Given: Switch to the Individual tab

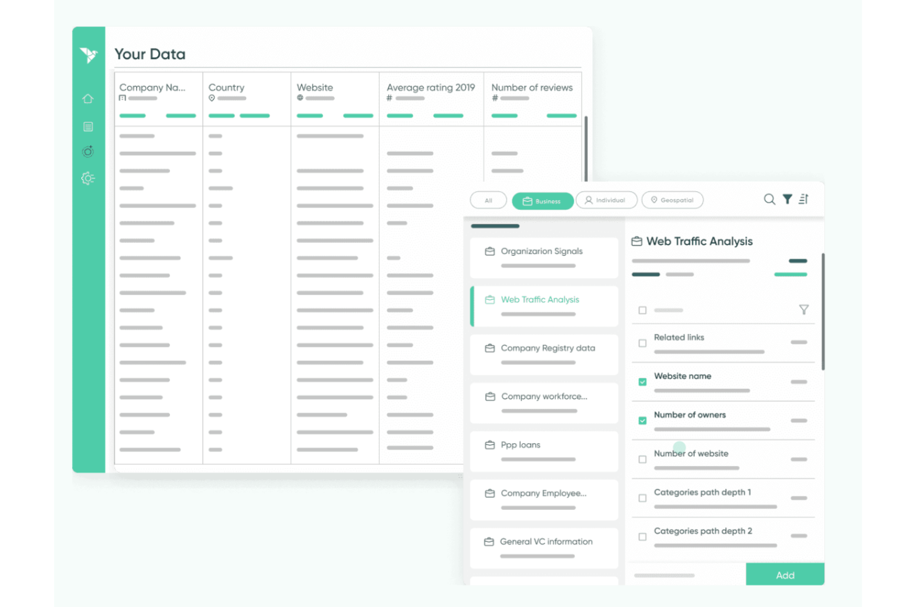Looking at the screenshot, I should 606,200.
